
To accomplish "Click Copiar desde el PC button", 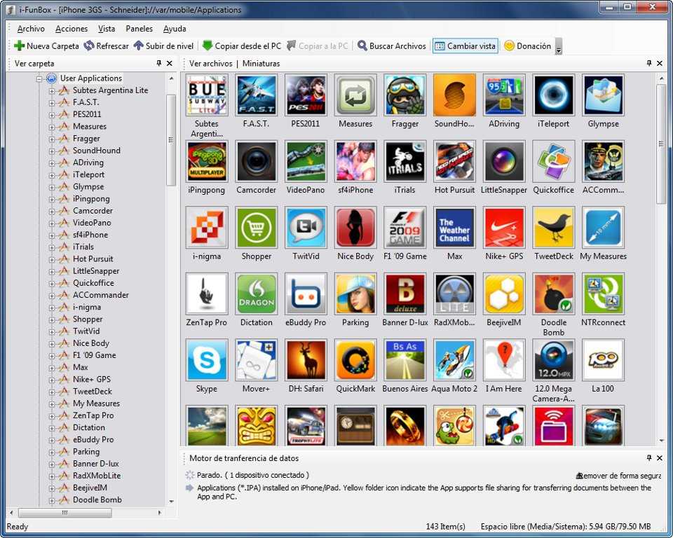I will pyautogui.click(x=241, y=46).
